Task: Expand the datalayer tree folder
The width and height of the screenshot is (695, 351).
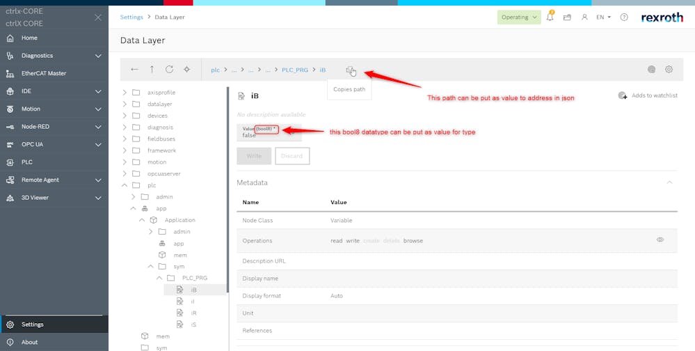Action: tap(125, 104)
